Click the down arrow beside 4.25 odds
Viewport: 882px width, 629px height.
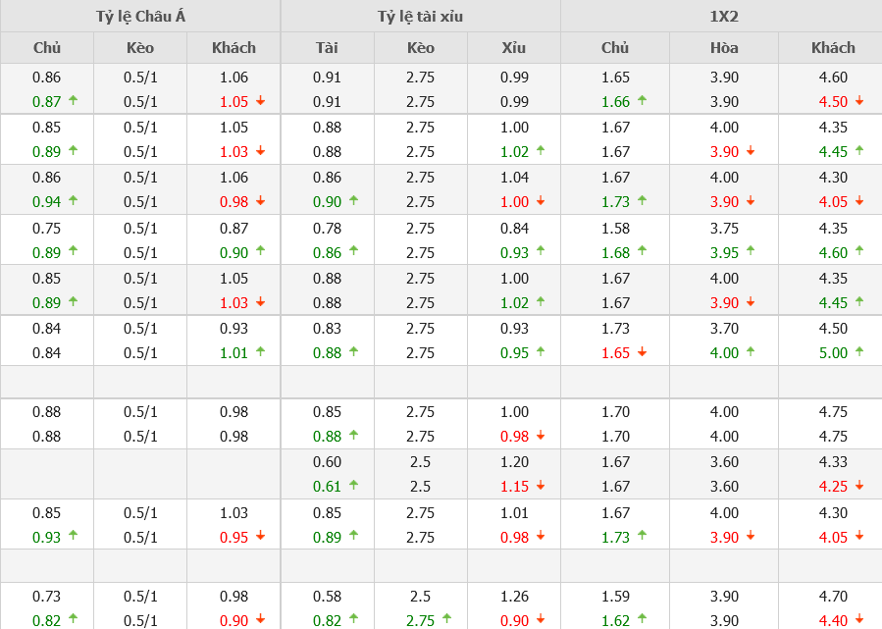coord(859,486)
